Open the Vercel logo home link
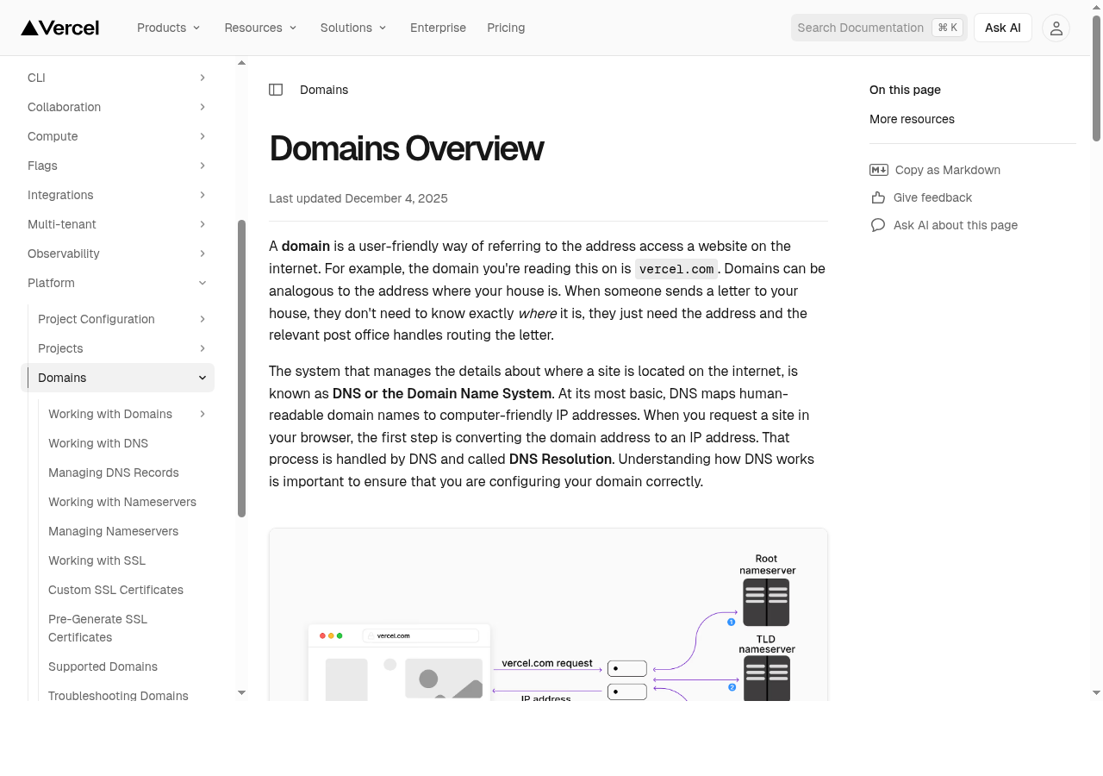 [60, 28]
